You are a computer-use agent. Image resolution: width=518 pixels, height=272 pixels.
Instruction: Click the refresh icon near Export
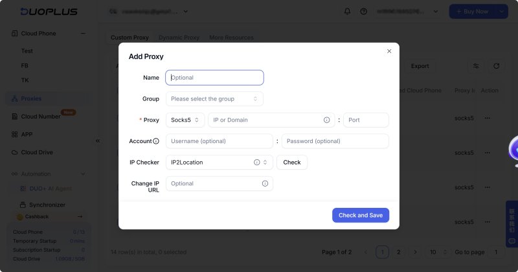coord(496,66)
